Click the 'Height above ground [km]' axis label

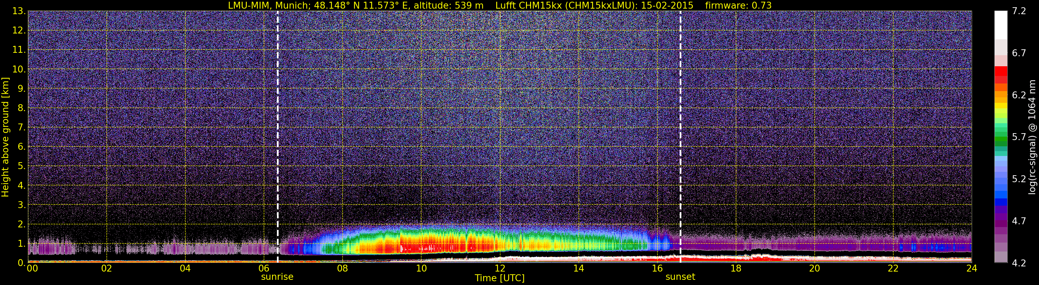pyautogui.click(x=5, y=137)
